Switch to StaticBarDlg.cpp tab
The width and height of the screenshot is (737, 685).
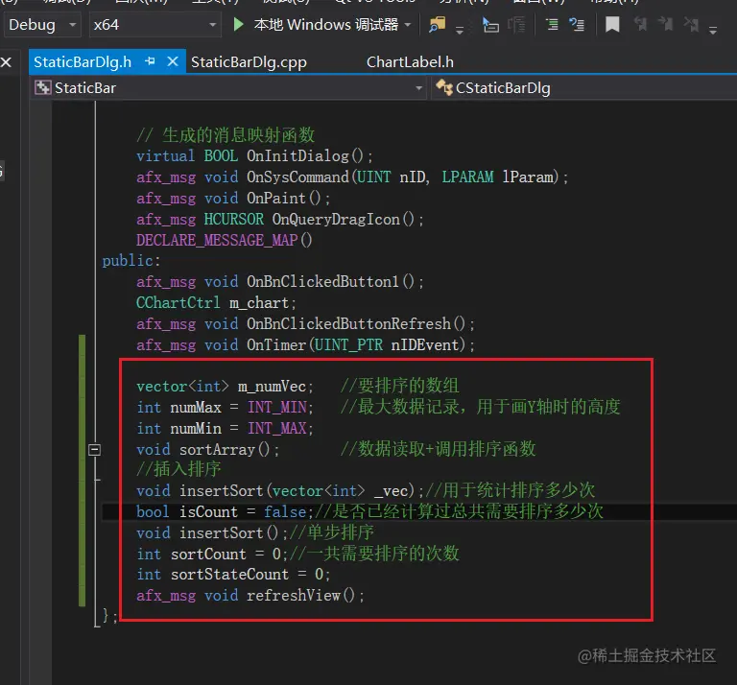[x=249, y=62]
